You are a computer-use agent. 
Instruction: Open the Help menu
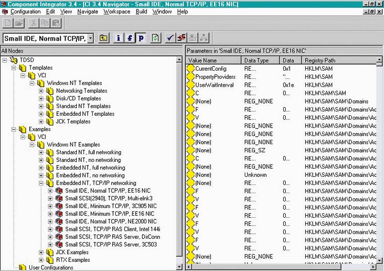point(182,11)
